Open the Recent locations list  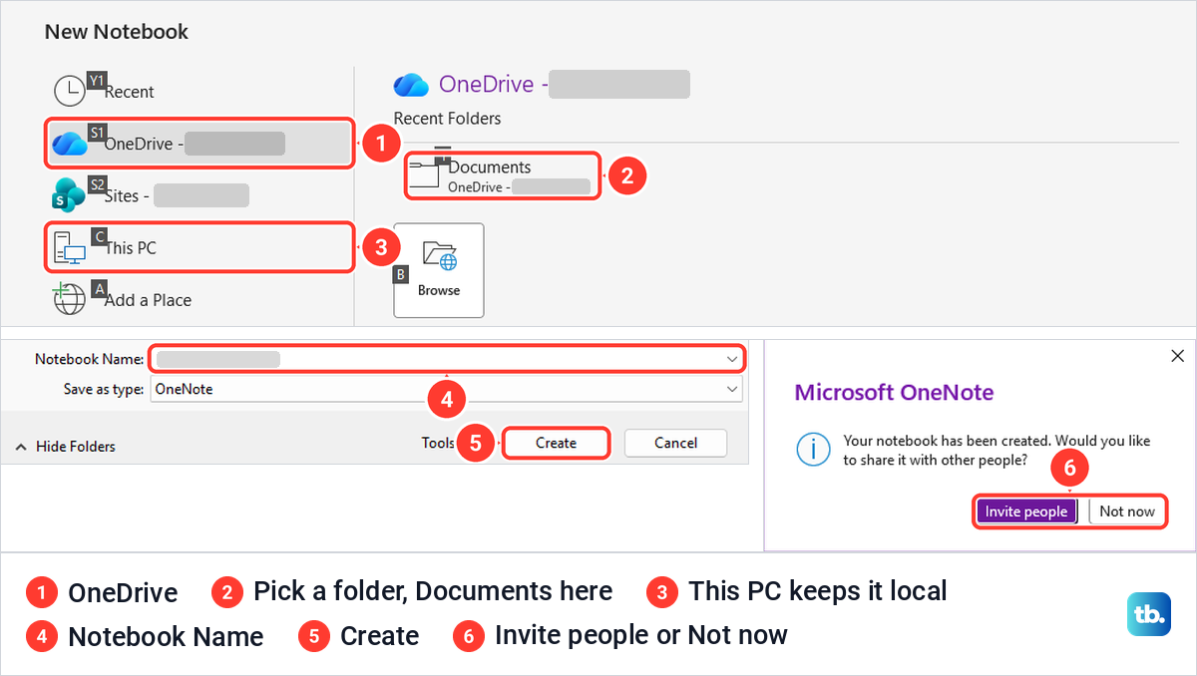[199, 91]
